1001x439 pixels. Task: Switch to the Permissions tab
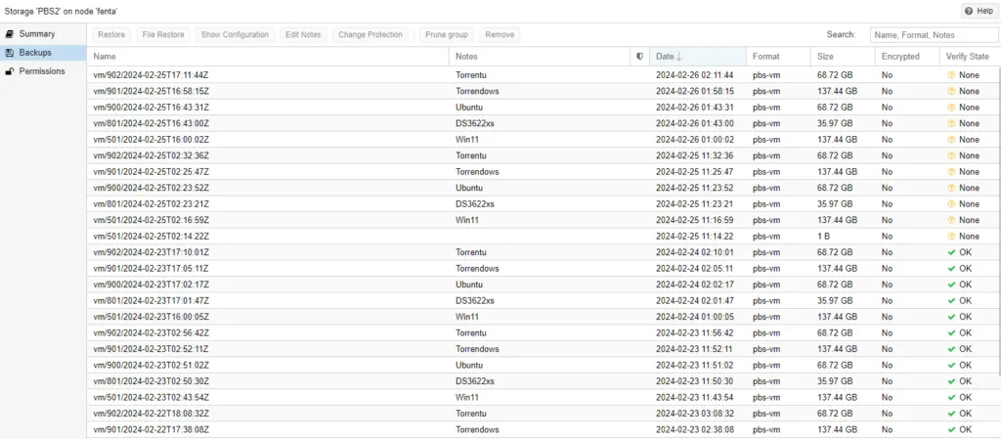[42, 71]
